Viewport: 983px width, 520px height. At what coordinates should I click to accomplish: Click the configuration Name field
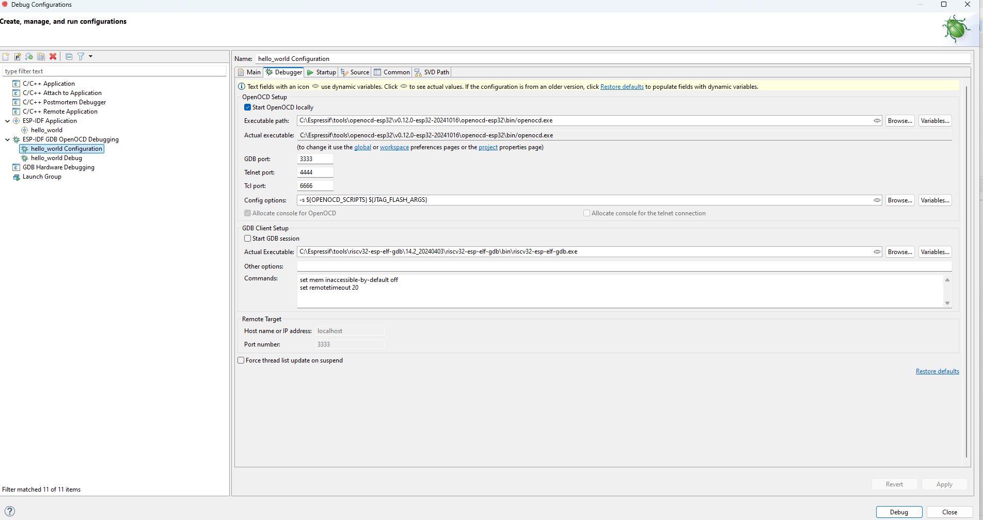tap(613, 59)
